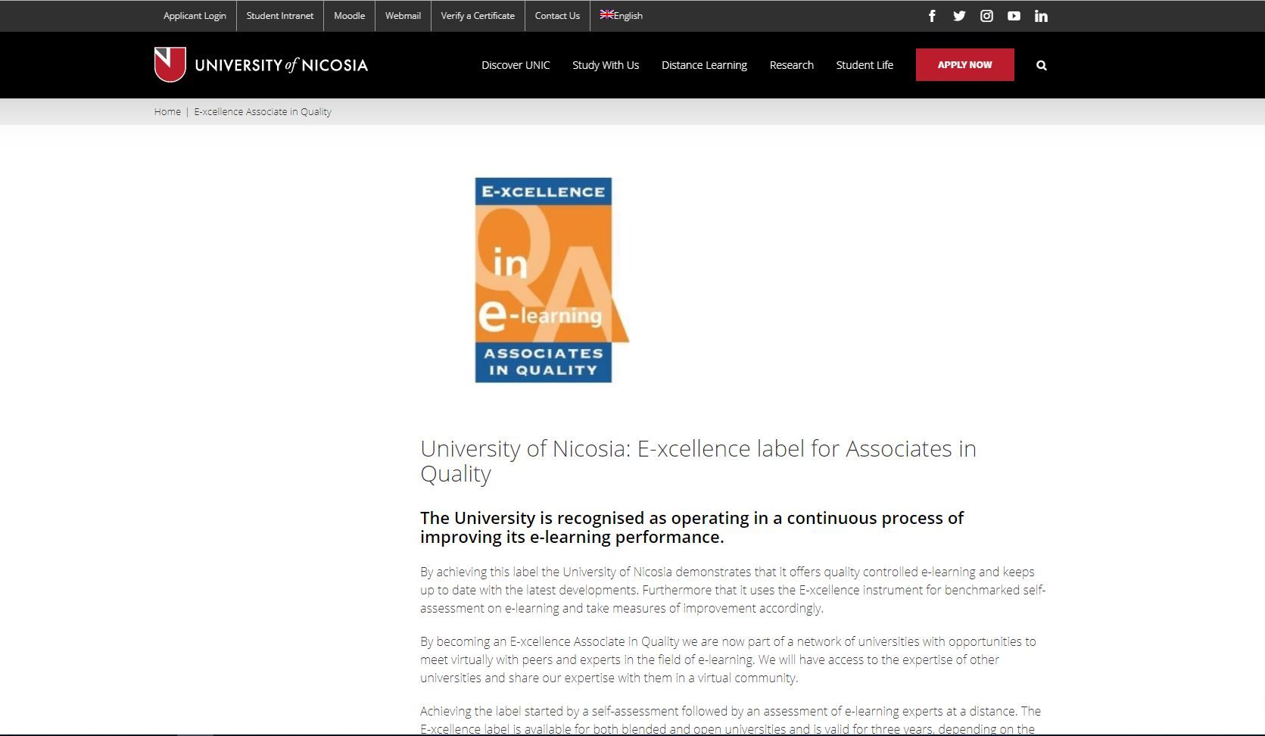Go to Applicant Login
Image resolution: width=1265 pixels, height=736 pixels.
(195, 16)
